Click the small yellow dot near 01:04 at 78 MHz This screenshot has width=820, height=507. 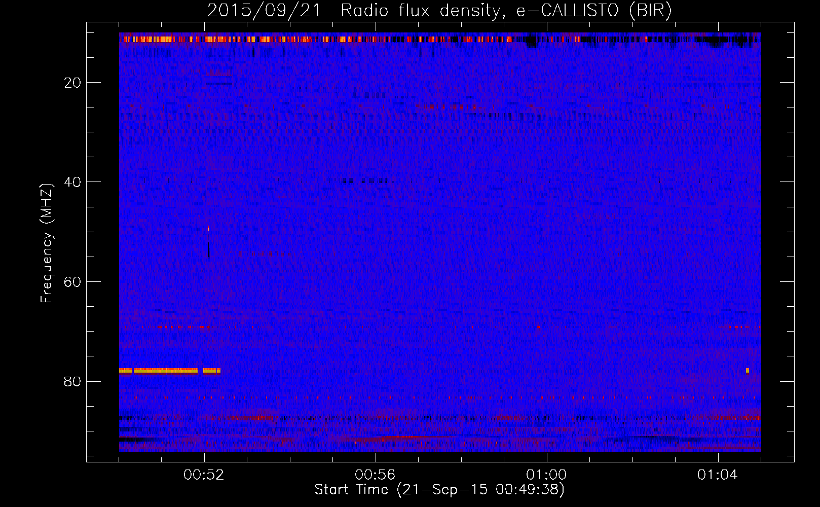pyautogui.click(x=748, y=371)
